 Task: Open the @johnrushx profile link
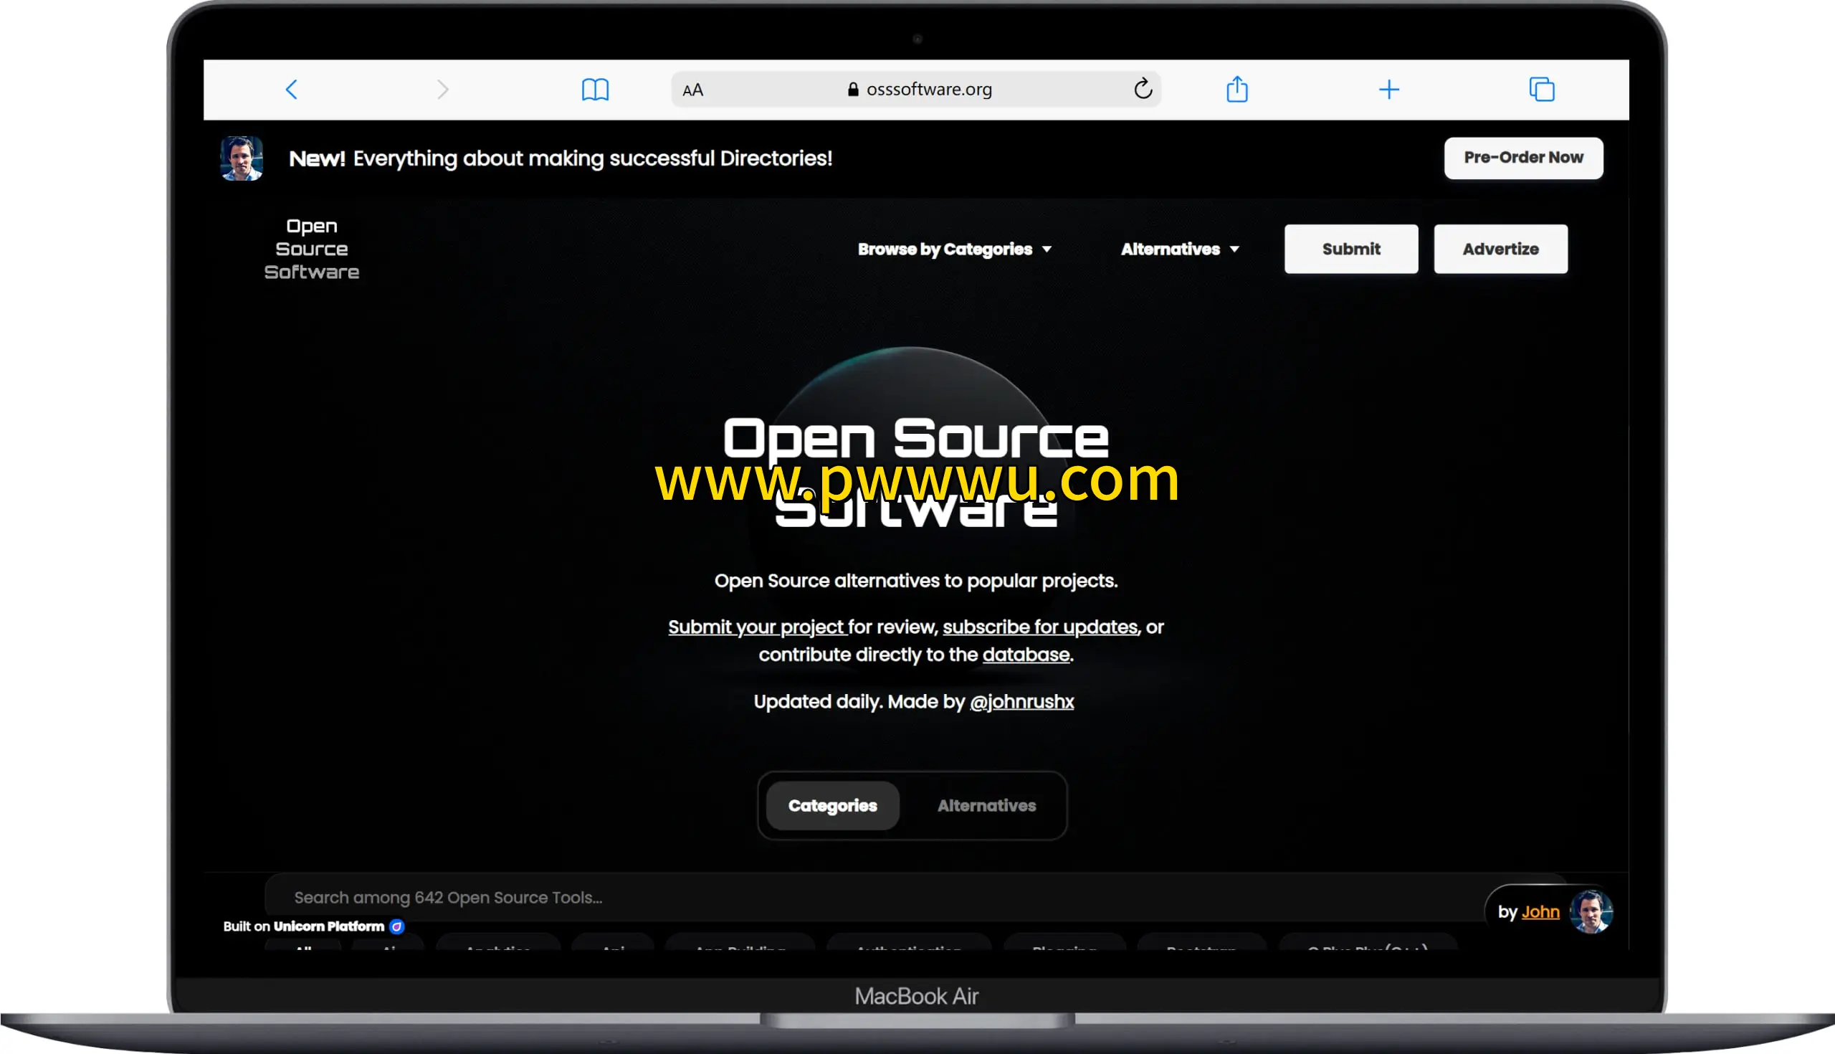(x=1021, y=701)
